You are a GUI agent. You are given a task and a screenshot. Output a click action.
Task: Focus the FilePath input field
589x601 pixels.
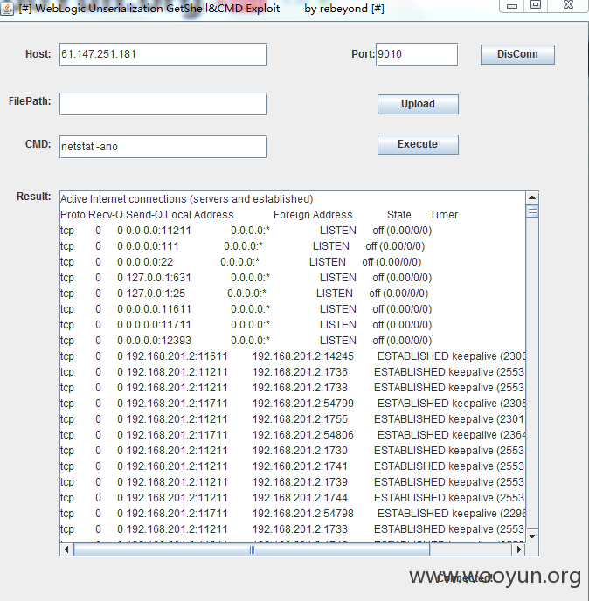pos(163,103)
